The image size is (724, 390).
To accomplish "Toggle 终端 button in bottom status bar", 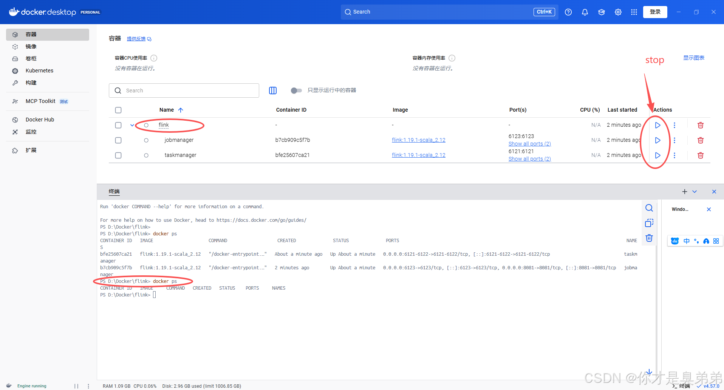I will (681, 386).
